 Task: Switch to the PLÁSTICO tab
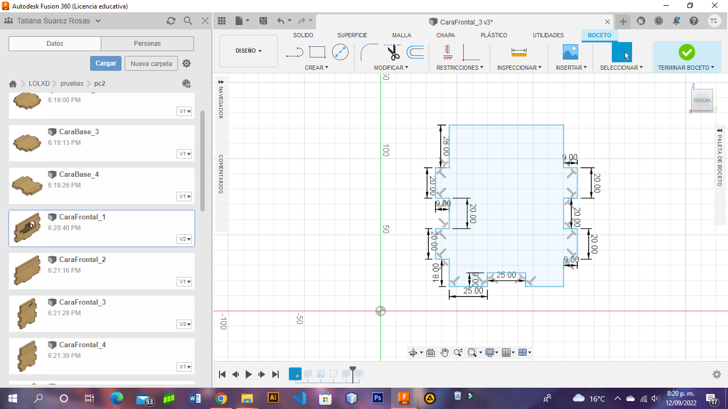coord(494,35)
